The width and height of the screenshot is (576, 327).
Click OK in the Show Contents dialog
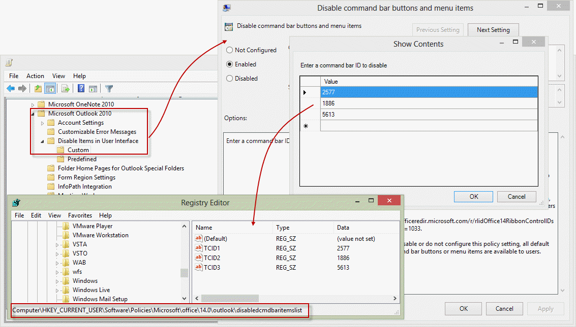(473, 197)
